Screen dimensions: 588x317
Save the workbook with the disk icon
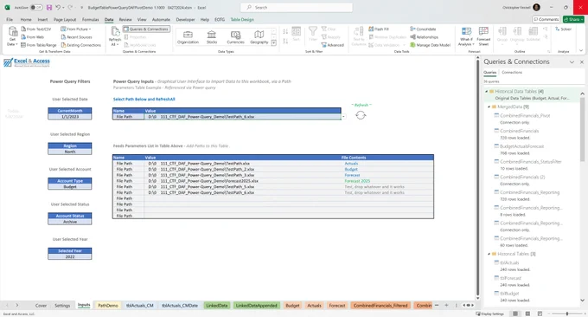pyautogui.click(x=49, y=7)
